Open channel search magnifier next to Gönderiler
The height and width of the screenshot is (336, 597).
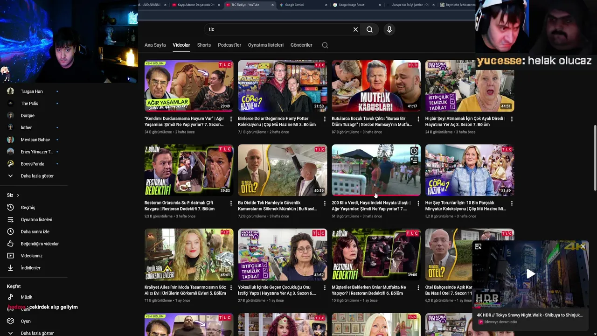pyautogui.click(x=325, y=45)
